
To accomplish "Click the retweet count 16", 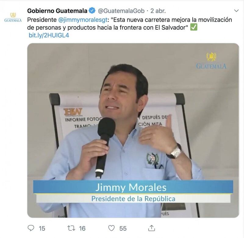I will pyautogui.click(x=82, y=229).
